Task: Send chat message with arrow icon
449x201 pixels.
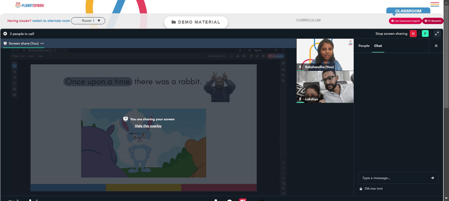Action: [432, 178]
